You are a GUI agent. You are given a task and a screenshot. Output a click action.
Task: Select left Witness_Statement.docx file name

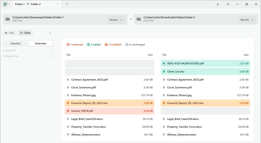click(86, 135)
